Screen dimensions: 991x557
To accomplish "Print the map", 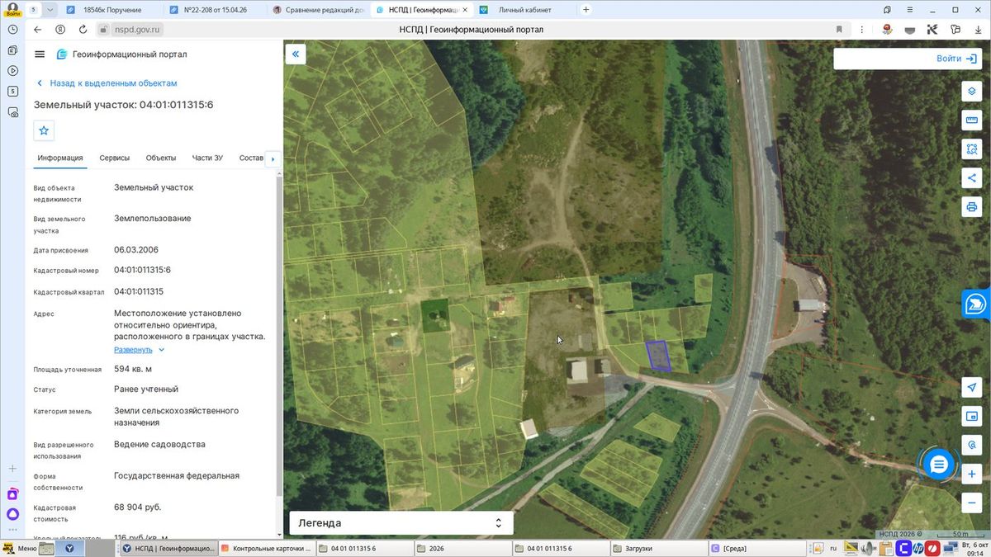I will 971,206.
